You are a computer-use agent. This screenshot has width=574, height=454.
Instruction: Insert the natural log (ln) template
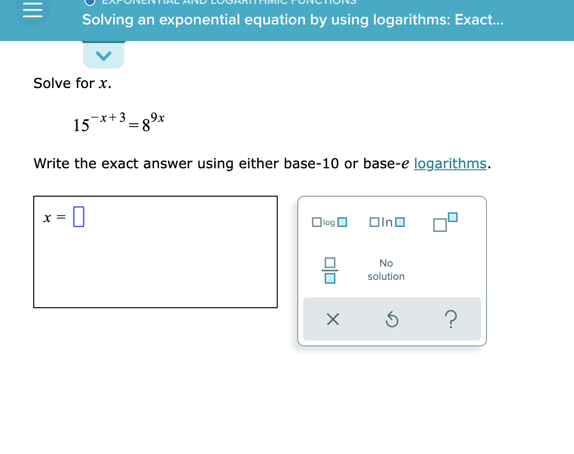[386, 222]
